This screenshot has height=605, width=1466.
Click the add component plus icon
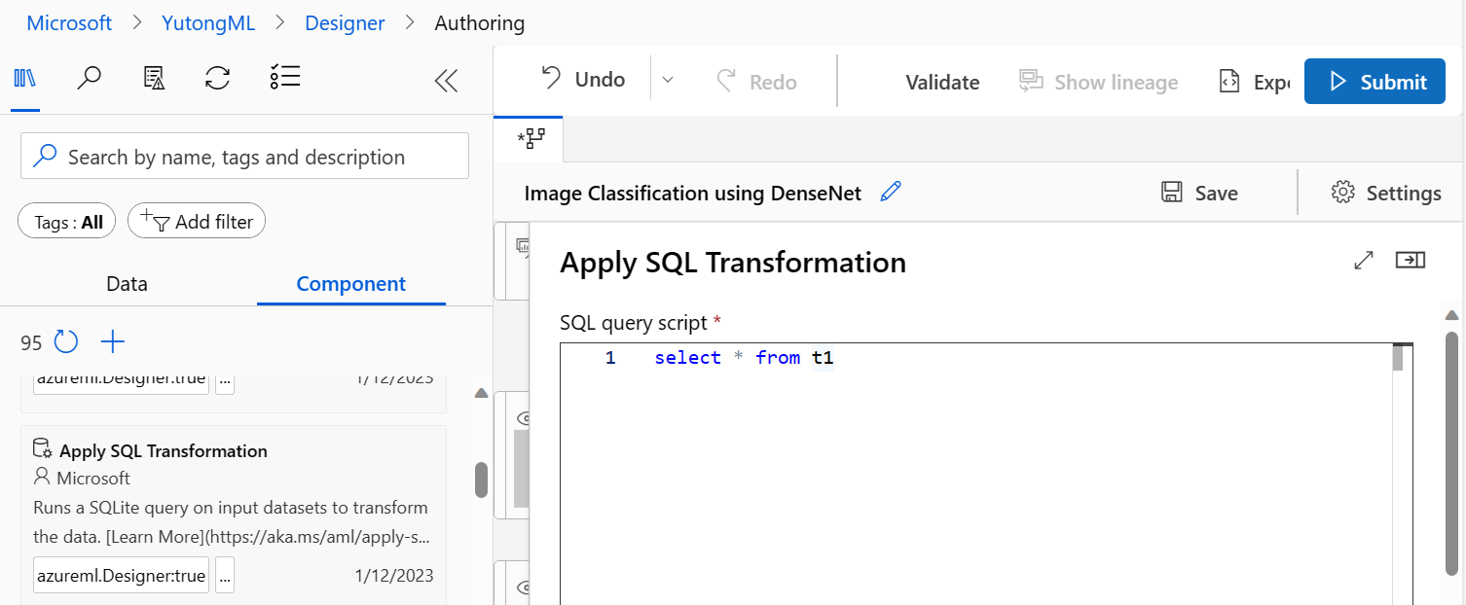(113, 341)
